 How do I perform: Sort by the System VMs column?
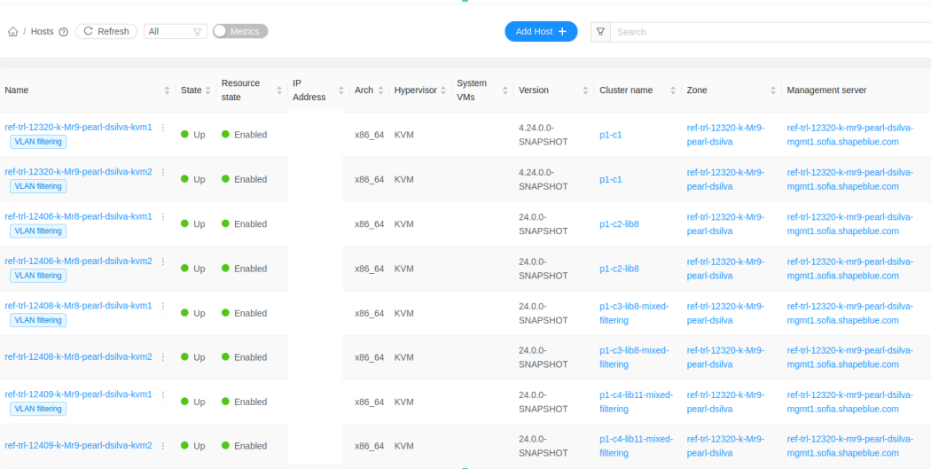(x=505, y=90)
